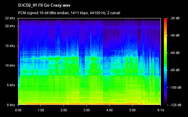Viewport: 188px width, 117px height.
Task: Click the -100 dB blue level on color scale
Action: tap(165, 87)
